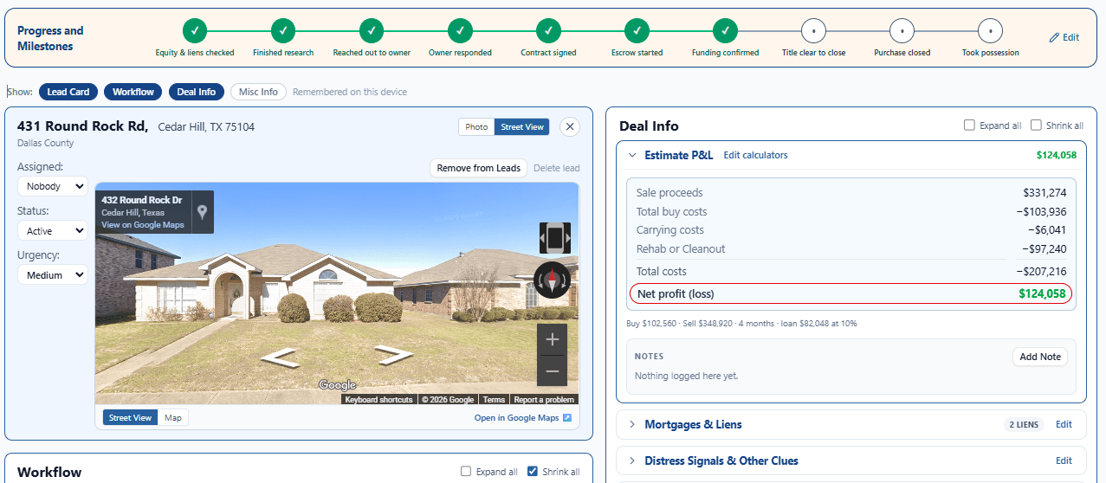The image size is (1106, 483).
Task: Expand the Mortgages & Liens section
Action: tap(632, 424)
